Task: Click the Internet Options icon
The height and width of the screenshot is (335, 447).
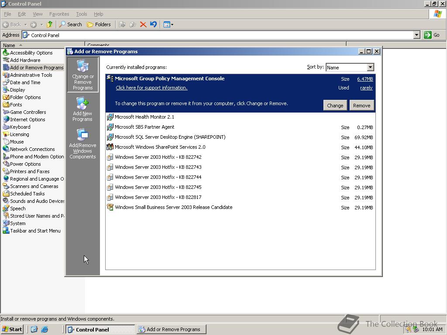Action: pyautogui.click(x=6, y=120)
